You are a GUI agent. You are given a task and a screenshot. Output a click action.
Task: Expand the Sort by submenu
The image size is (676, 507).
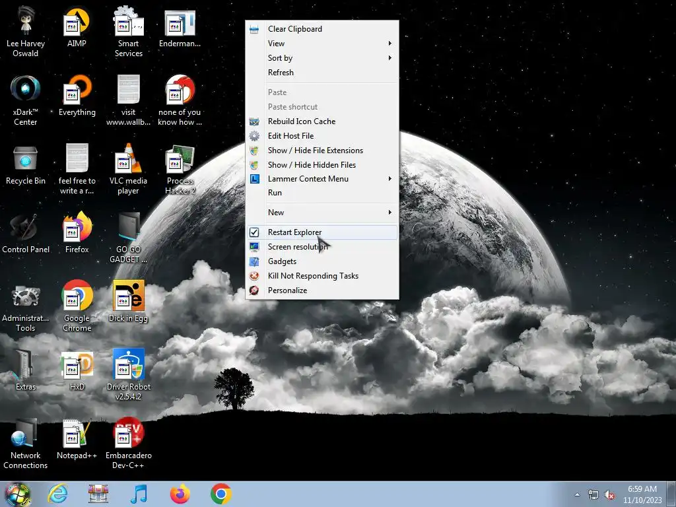coord(322,58)
